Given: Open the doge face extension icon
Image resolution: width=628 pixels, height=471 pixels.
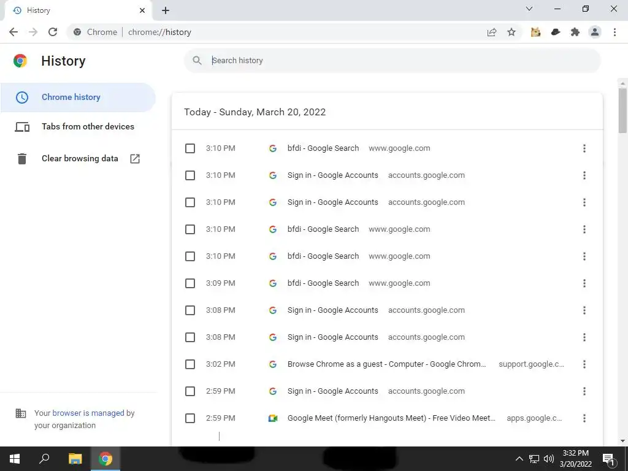Looking at the screenshot, I should click(535, 32).
